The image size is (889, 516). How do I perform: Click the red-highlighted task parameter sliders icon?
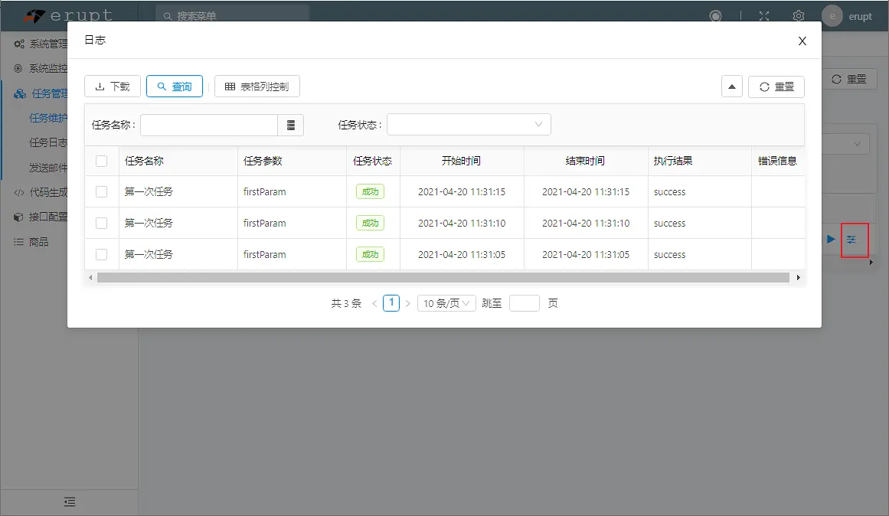854,240
